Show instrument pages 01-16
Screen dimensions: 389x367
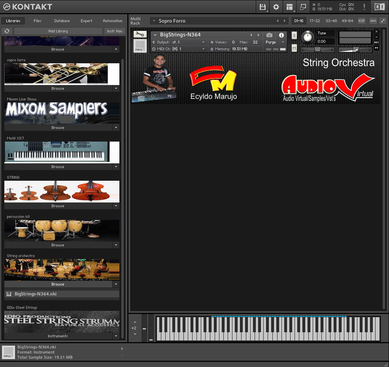point(299,21)
